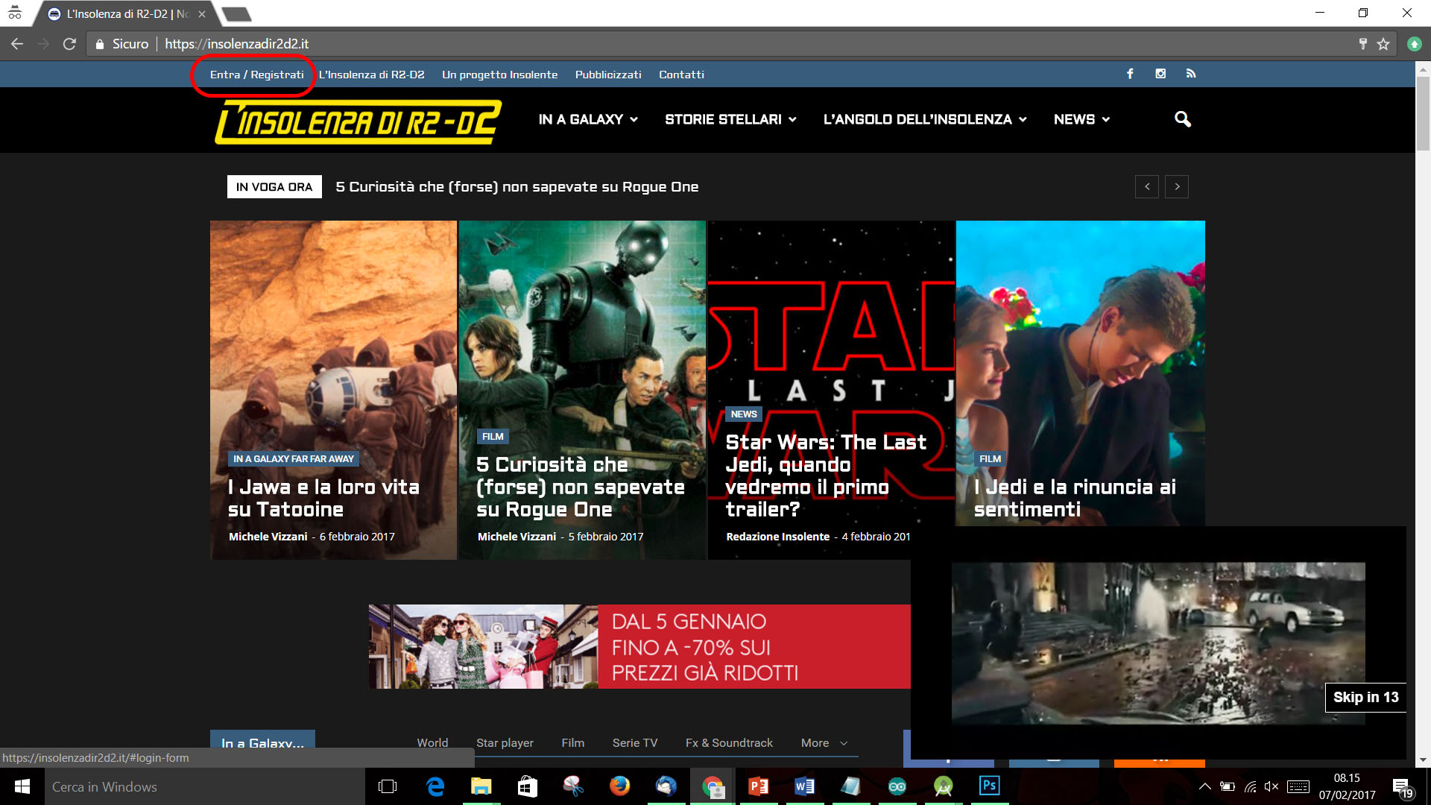Go back with browser back arrow
This screenshot has width=1431, height=805.
(16, 44)
